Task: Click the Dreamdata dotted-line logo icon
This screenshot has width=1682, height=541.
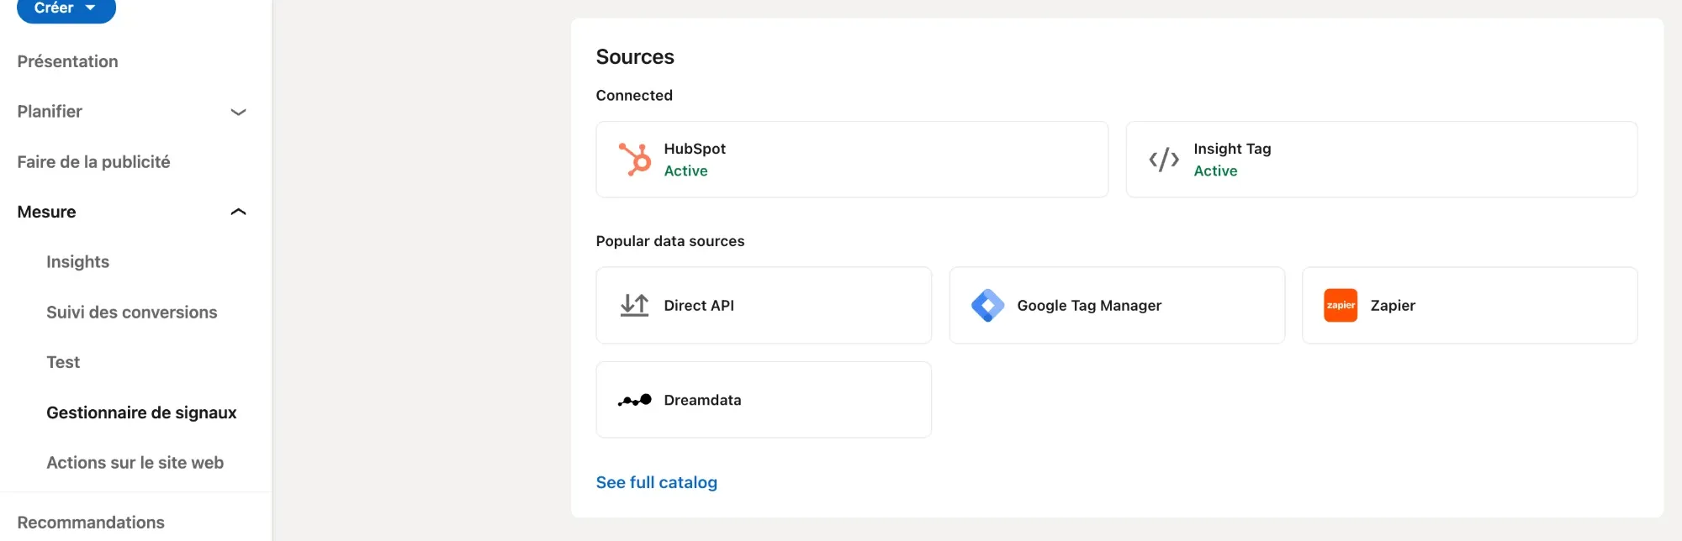Action: click(634, 400)
